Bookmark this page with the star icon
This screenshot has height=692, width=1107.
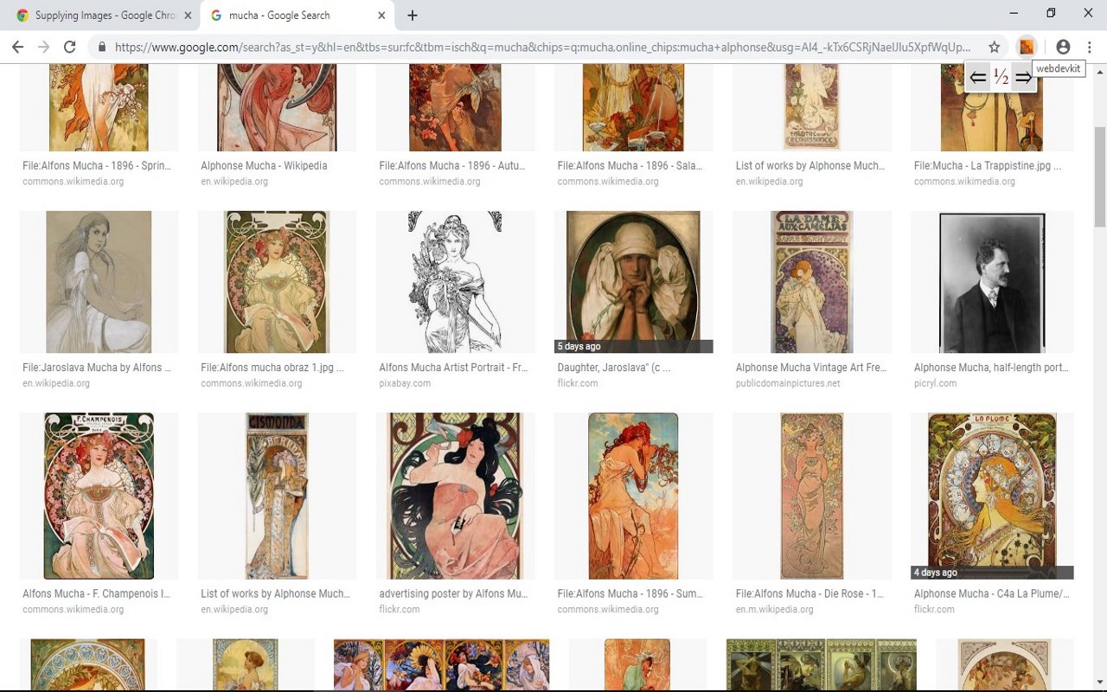(995, 47)
